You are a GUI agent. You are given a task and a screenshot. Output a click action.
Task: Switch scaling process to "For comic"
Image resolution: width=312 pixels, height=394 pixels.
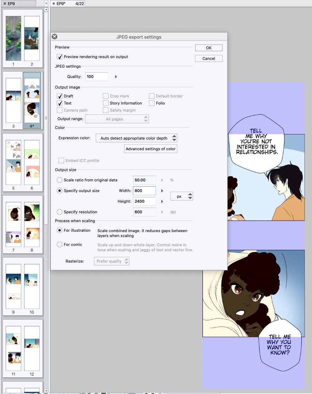tap(59, 244)
